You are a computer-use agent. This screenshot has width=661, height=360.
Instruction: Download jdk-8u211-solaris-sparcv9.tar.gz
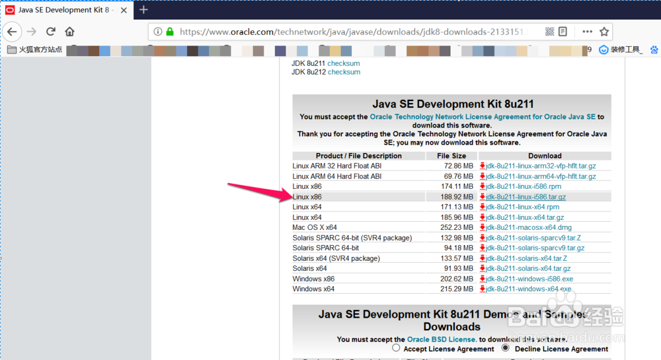click(x=535, y=248)
